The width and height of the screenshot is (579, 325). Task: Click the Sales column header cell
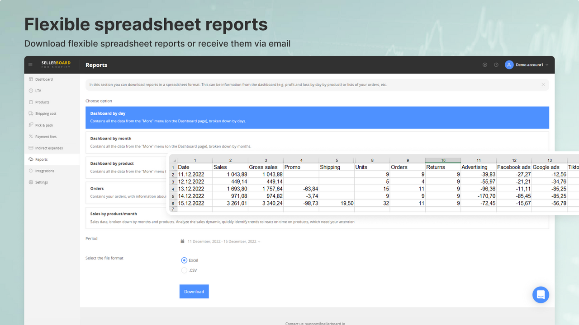pyautogui.click(x=230, y=167)
